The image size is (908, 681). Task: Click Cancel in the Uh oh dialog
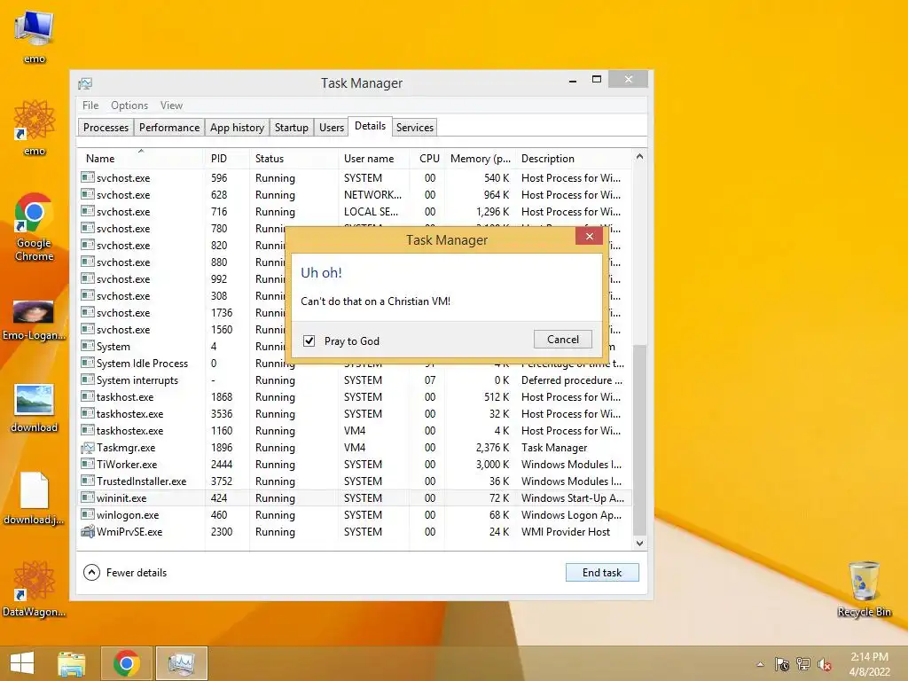coord(563,340)
